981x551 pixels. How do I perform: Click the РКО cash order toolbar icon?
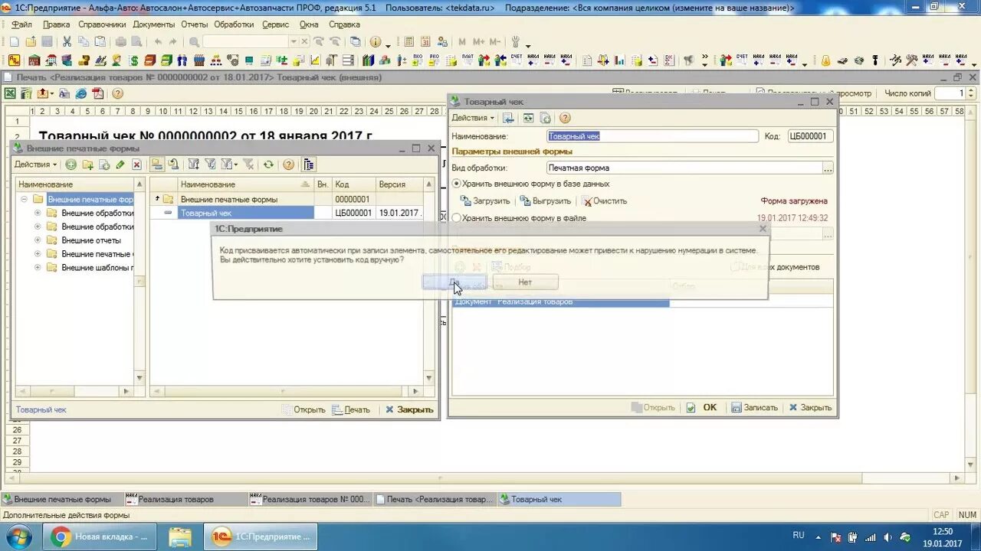(x=434, y=60)
